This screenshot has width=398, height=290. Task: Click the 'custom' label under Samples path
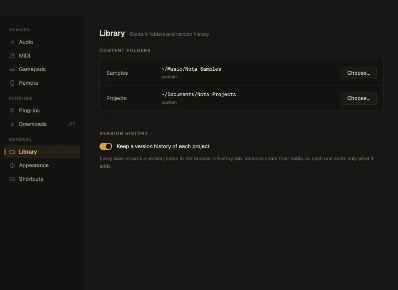point(169,77)
